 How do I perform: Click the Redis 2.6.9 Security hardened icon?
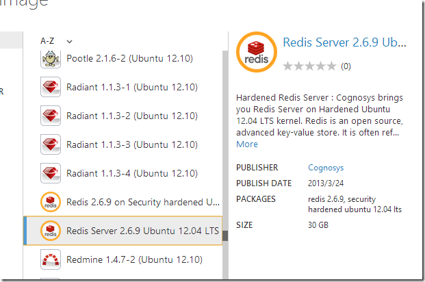click(51, 202)
